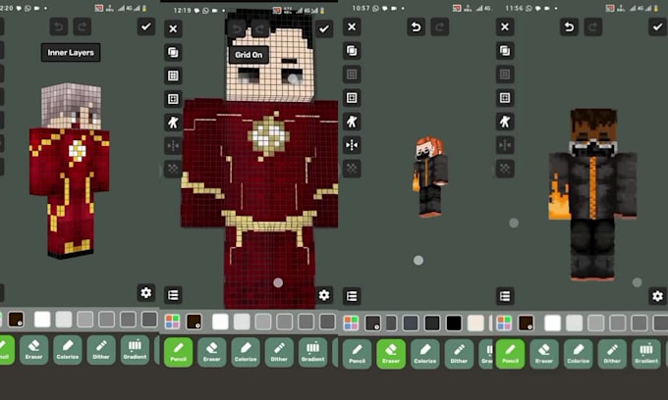Tap redo arrow in the 12:19 screen
Screen dimensions: 668x400
click(x=260, y=28)
